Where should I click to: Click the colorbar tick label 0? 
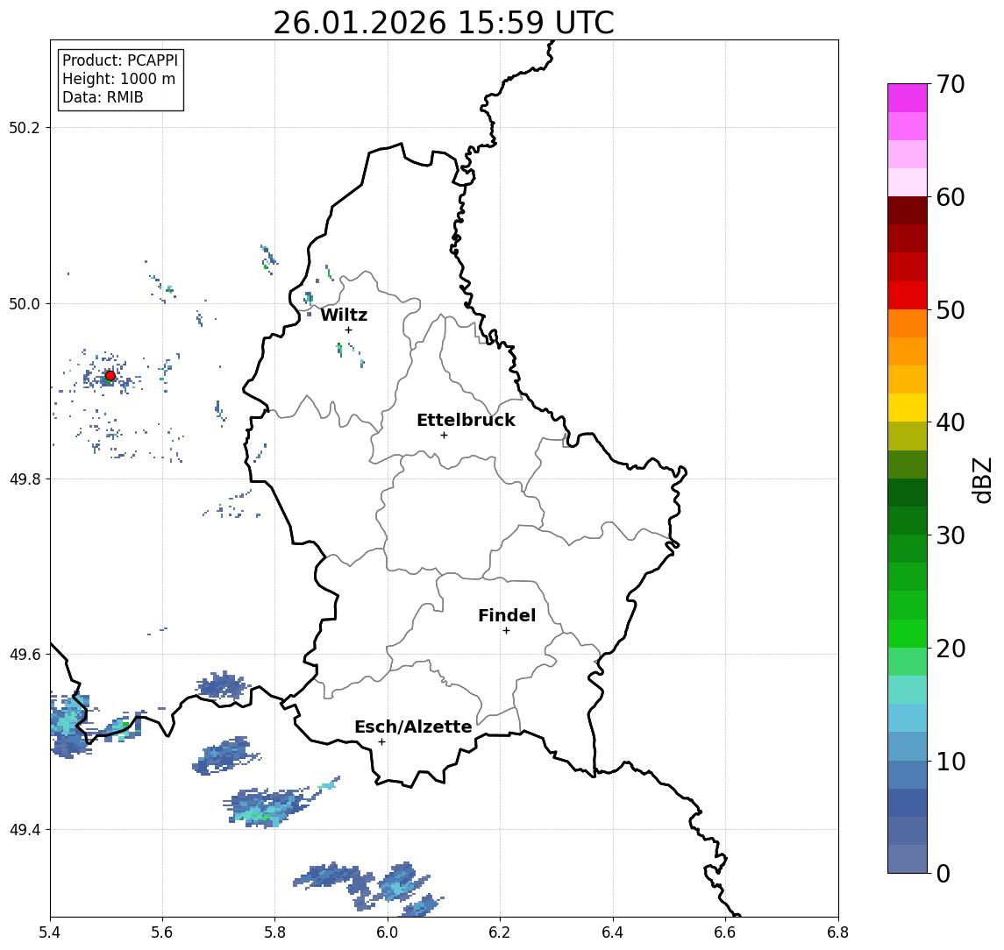[943, 873]
